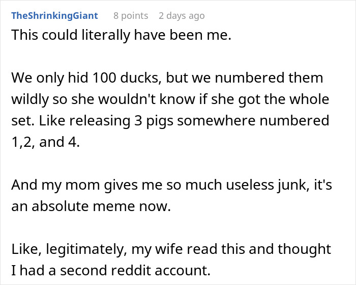Click the word "literally" in first line

[x=101, y=37]
